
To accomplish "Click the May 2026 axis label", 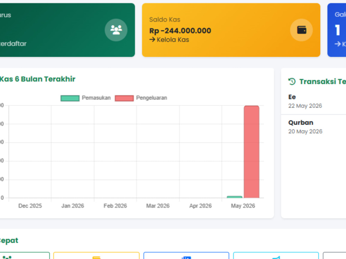I will pyautogui.click(x=243, y=206).
